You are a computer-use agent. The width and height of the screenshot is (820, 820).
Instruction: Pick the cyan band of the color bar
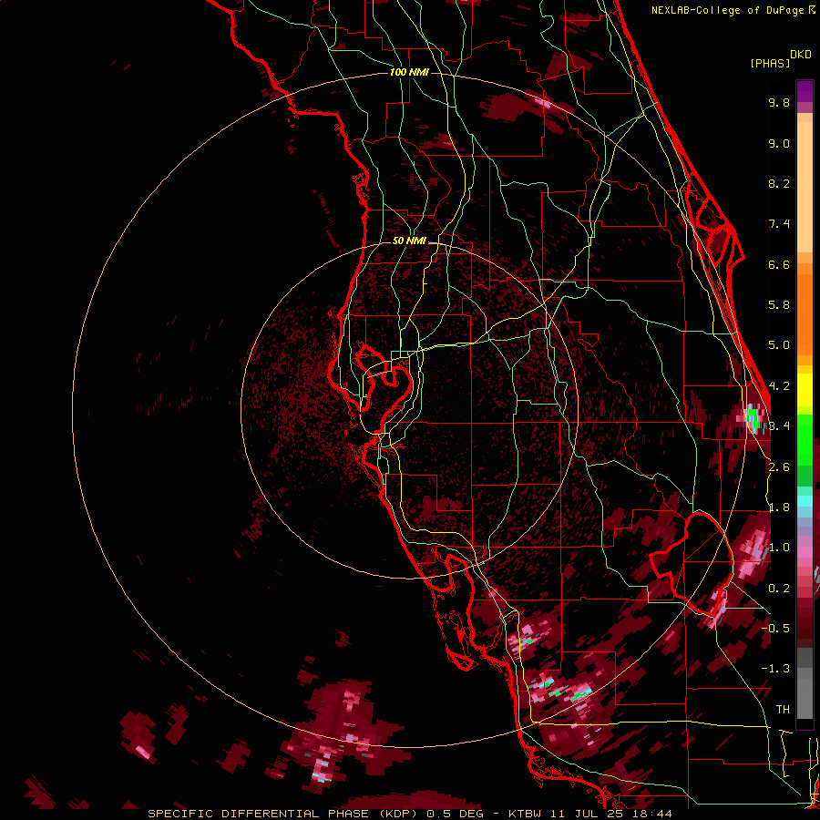(x=805, y=500)
